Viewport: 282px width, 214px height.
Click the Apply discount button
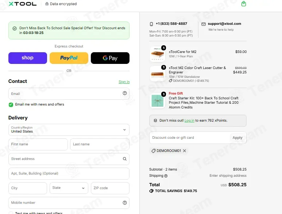tap(237, 138)
